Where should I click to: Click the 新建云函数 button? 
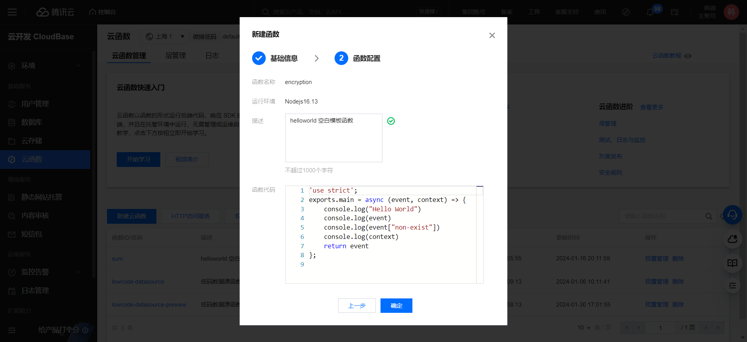point(132,216)
